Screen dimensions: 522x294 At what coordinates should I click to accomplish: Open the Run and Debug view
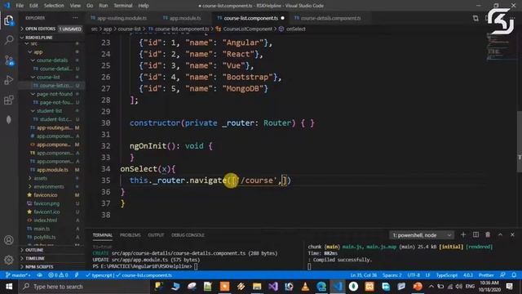(x=9, y=80)
